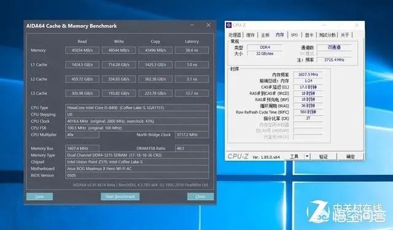
Task: Select the L3 Cache Latency value 12.7 ns
Action: tap(192, 93)
